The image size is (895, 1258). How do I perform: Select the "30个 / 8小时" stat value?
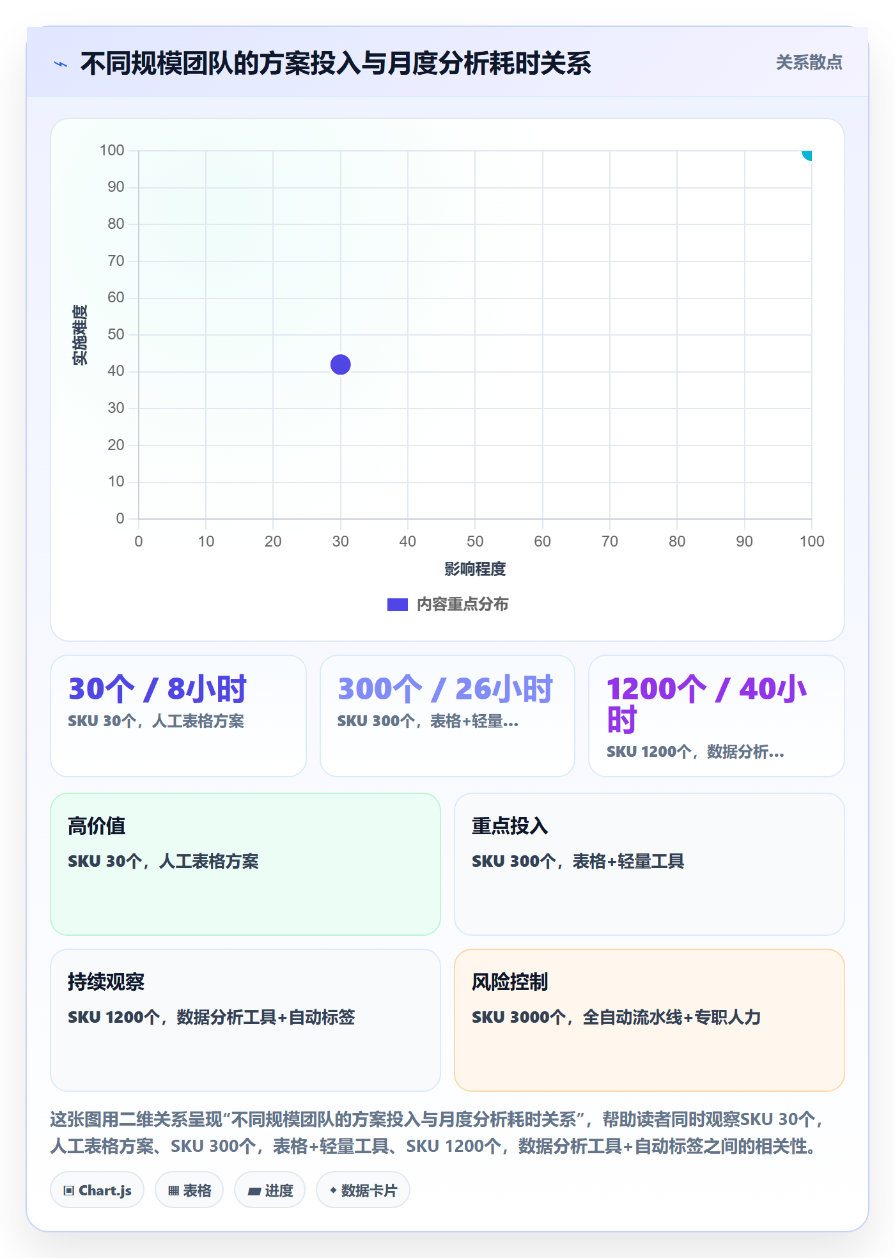pos(157,689)
